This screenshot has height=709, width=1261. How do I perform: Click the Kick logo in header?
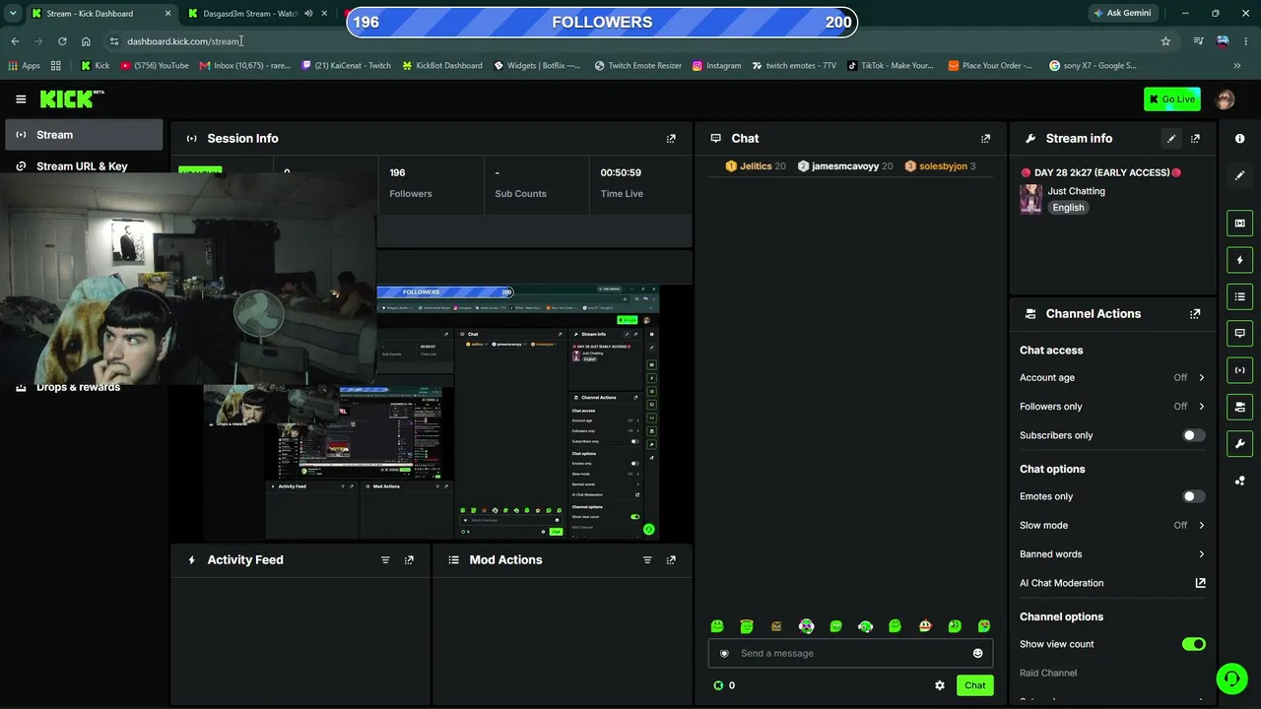[x=72, y=98]
